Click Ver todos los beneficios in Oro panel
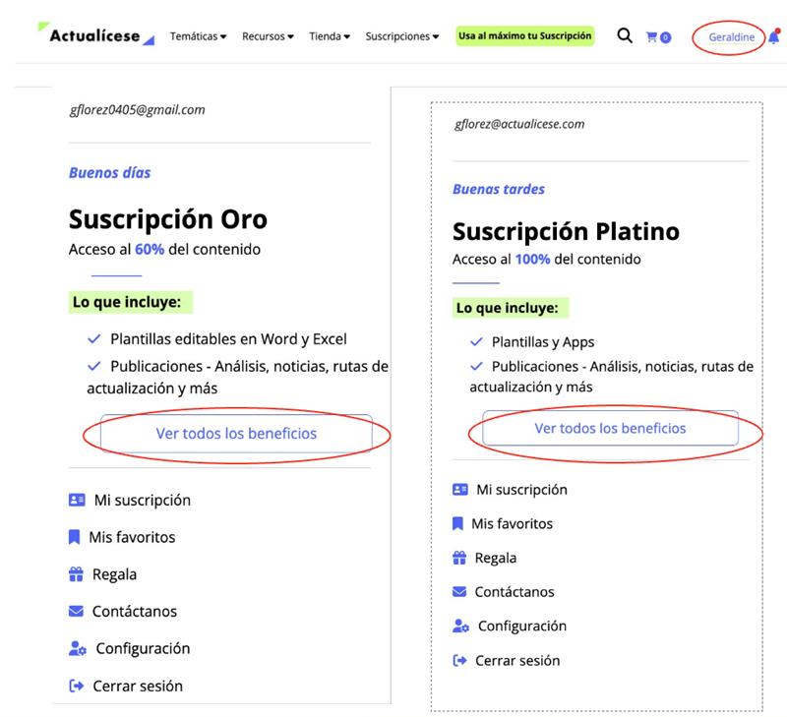Image resolution: width=787 pixels, height=717 pixels. (x=236, y=433)
